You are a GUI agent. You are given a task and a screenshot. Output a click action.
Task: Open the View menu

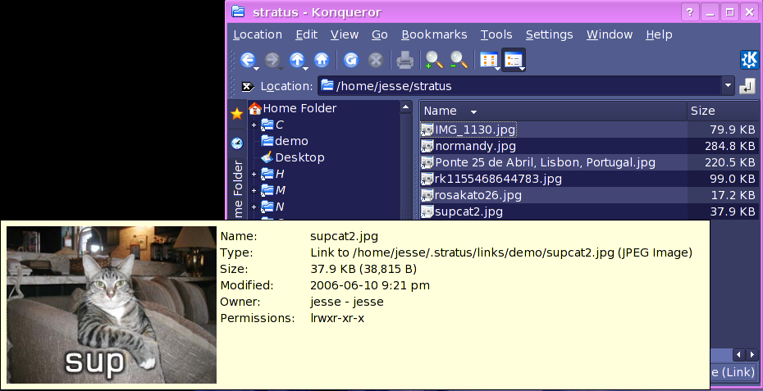(x=345, y=34)
